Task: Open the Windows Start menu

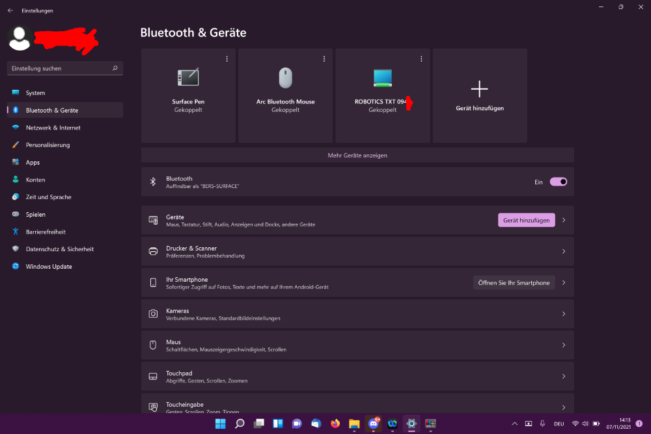Action: pyautogui.click(x=221, y=424)
